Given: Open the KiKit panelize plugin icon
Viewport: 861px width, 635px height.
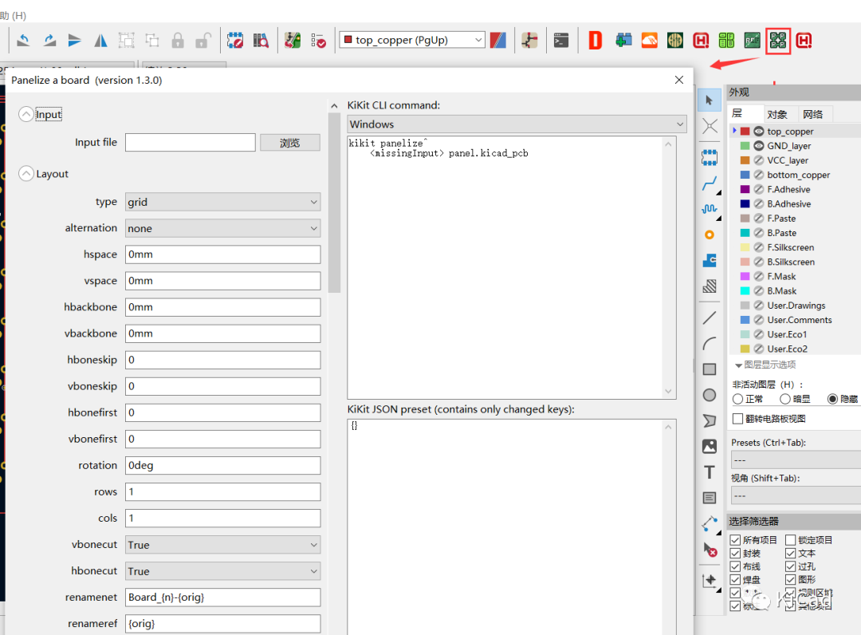Looking at the screenshot, I should click(x=778, y=40).
